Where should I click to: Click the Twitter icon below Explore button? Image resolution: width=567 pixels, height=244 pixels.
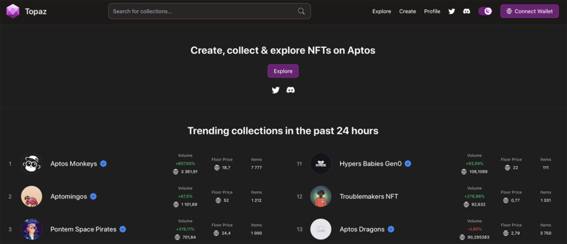pyautogui.click(x=275, y=90)
